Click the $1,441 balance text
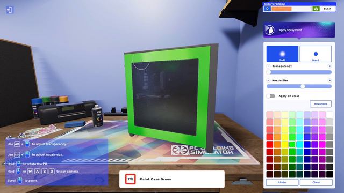 (x=327, y=9)
